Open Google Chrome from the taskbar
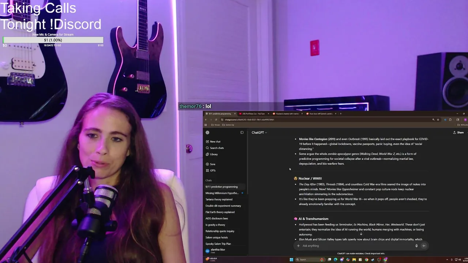The image size is (468, 263). pos(366,260)
